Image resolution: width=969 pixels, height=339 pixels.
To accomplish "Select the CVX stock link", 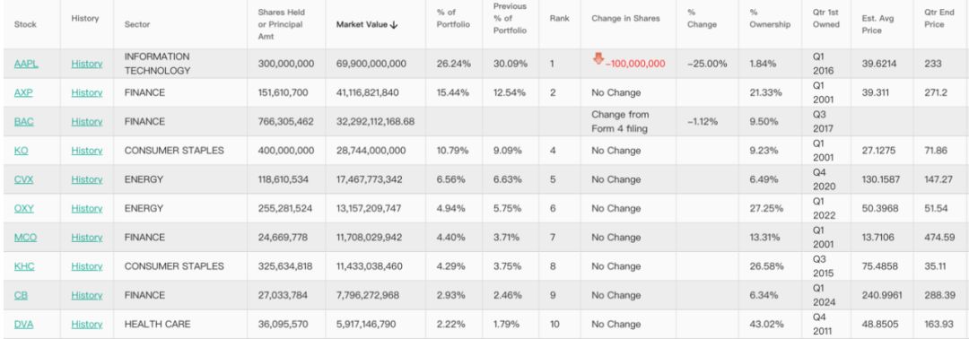I will (23, 179).
